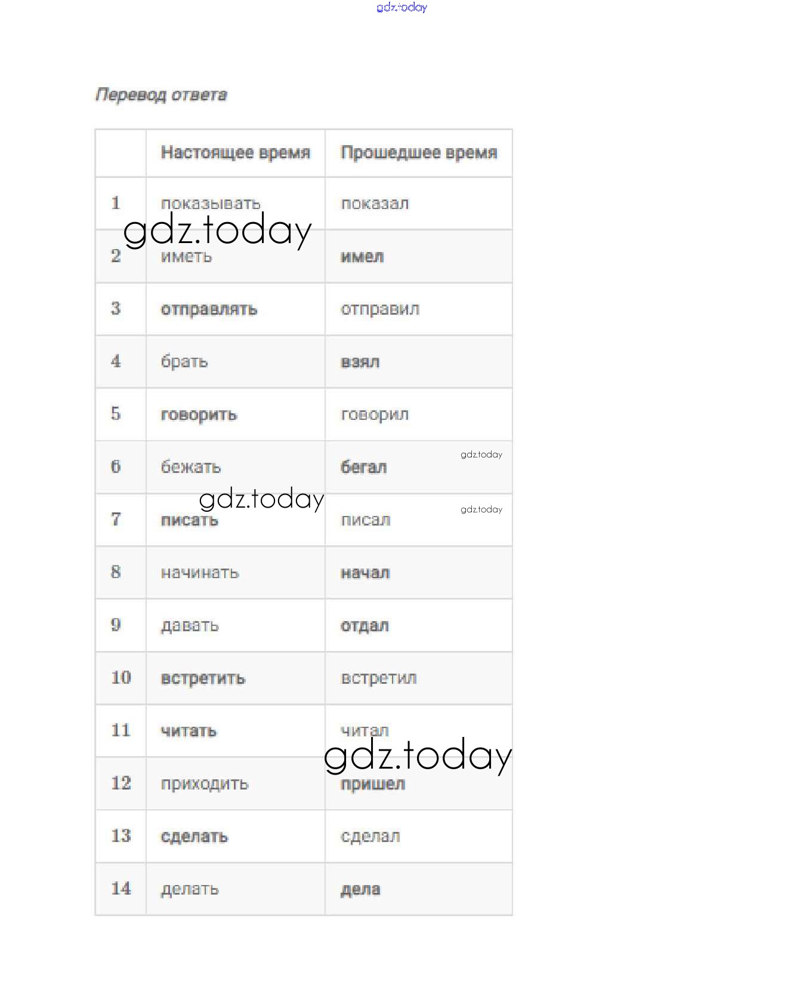Select the 'Прошедшее время' column header
Viewport: 803px width, 983px height.
pos(419,153)
